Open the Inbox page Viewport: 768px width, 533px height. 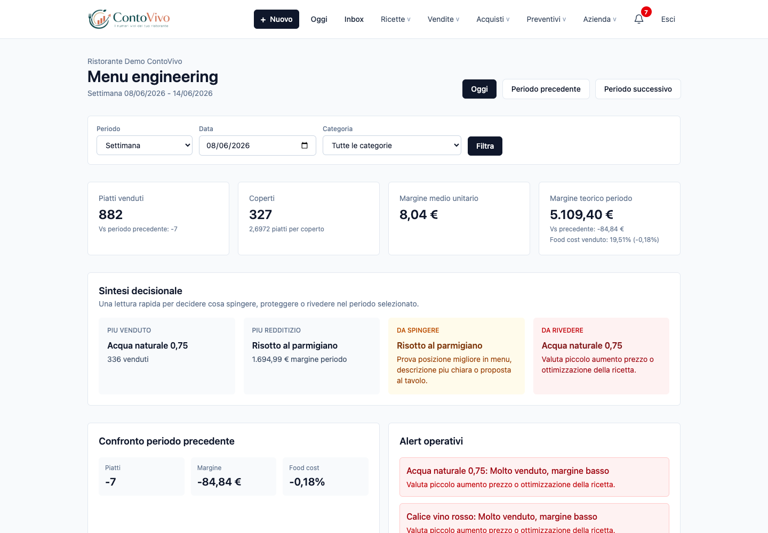354,19
